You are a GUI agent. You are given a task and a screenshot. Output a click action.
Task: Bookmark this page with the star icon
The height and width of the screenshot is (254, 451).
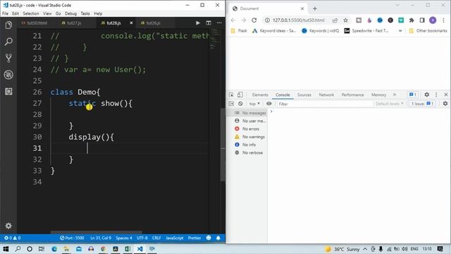(345, 20)
